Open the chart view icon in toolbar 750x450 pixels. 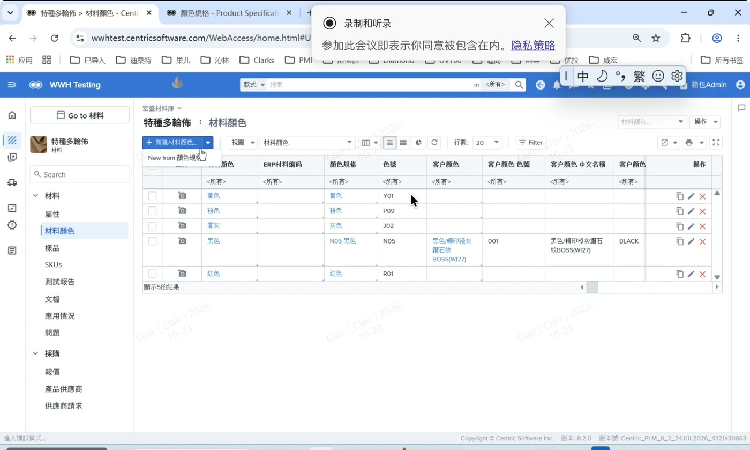pyautogui.click(x=419, y=143)
